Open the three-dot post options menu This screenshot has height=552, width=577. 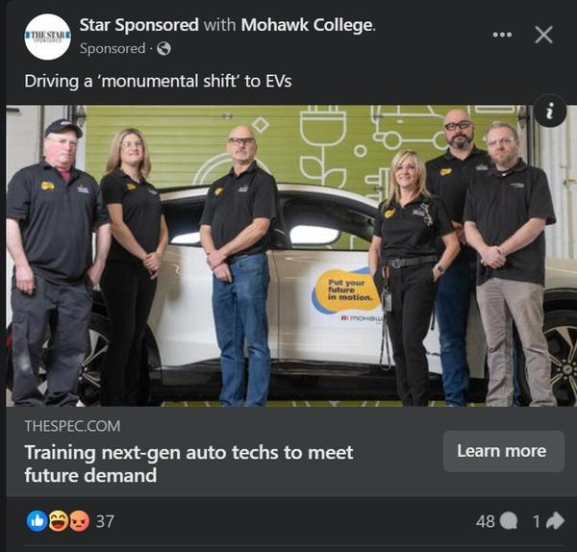[x=502, y=35]
